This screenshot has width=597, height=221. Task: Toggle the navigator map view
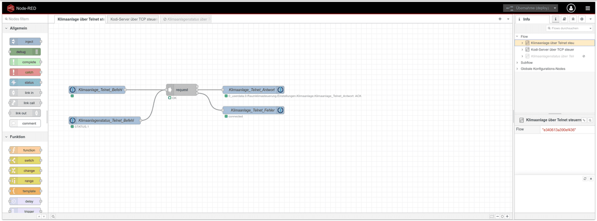pyautogui.click(x=492, y=217)
